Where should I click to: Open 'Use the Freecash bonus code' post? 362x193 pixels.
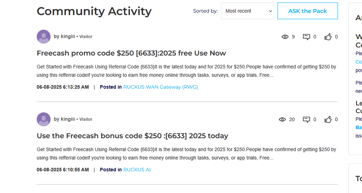click(132, 136)
